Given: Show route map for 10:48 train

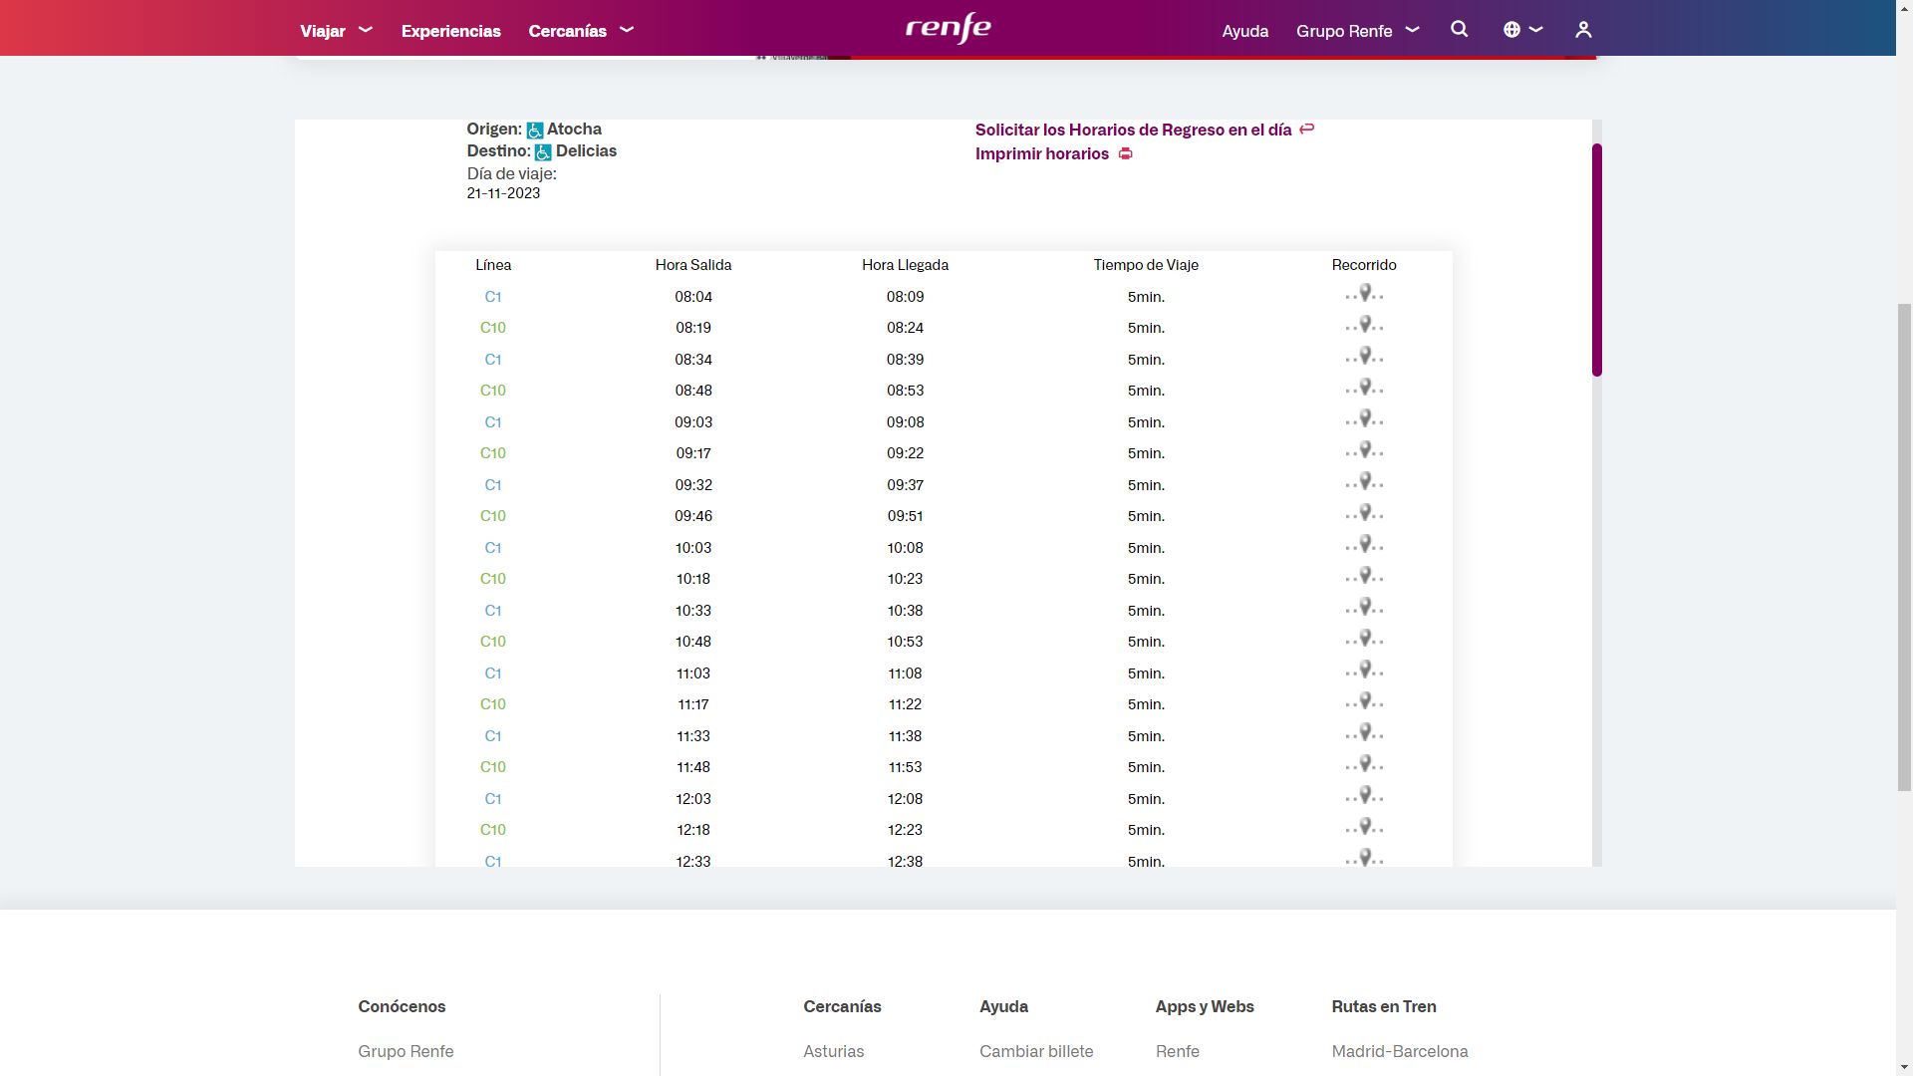Looking at the screenshot, I should pos(1364,640).
